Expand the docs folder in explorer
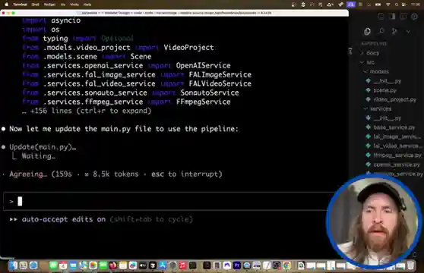 [372, 53]
